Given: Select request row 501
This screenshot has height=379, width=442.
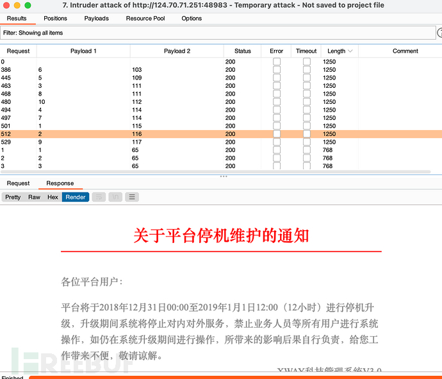Looking at the screenshot, I should click(x=221, y=126).
